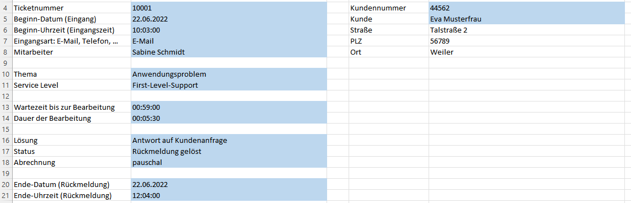Click the Status cell Rückmeldung gelöst
Viewport: 631px width, 203px height.
(229, 151)
